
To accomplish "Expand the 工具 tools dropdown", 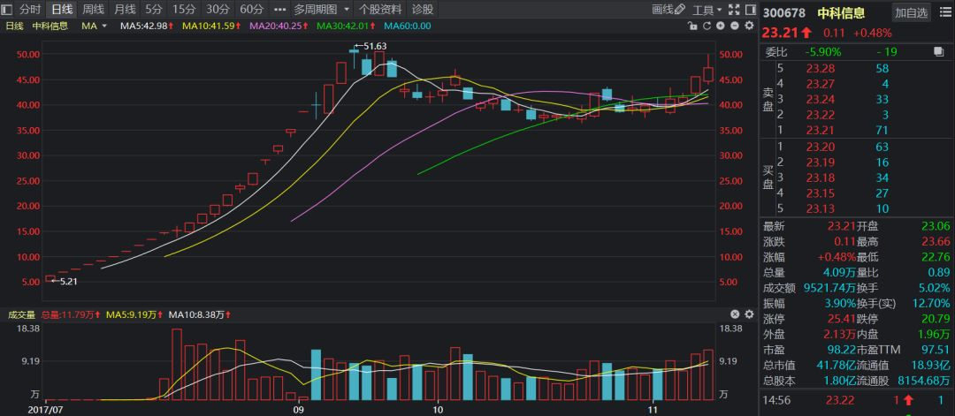I will (x=718, y=10).
